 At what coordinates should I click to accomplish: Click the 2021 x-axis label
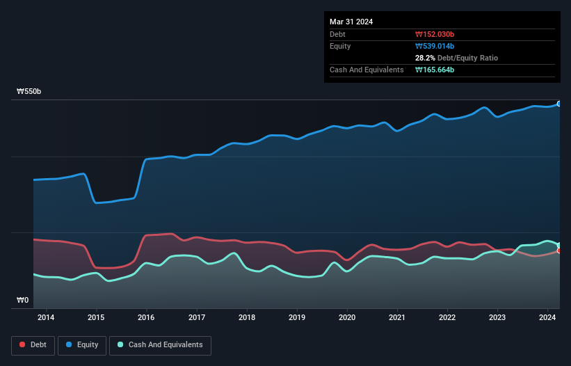click(x=397, y=317)
